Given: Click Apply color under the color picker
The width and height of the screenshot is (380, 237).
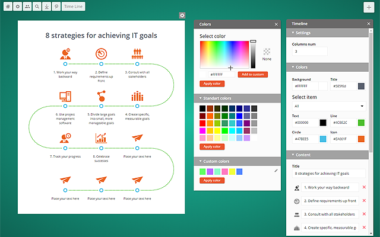Looking at the screenshot, I should click(x=212, y=84).
